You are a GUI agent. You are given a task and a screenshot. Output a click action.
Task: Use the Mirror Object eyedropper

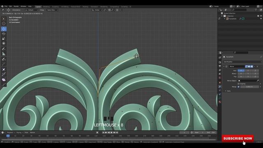click(258, 81)
